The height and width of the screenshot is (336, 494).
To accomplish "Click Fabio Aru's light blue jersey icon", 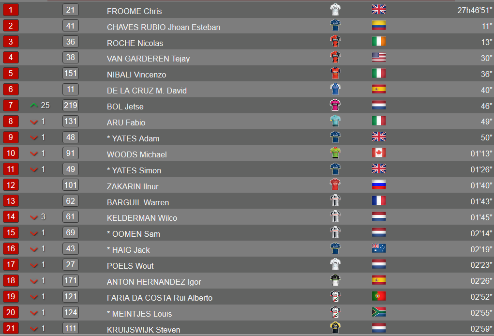I will click(335, 121).
